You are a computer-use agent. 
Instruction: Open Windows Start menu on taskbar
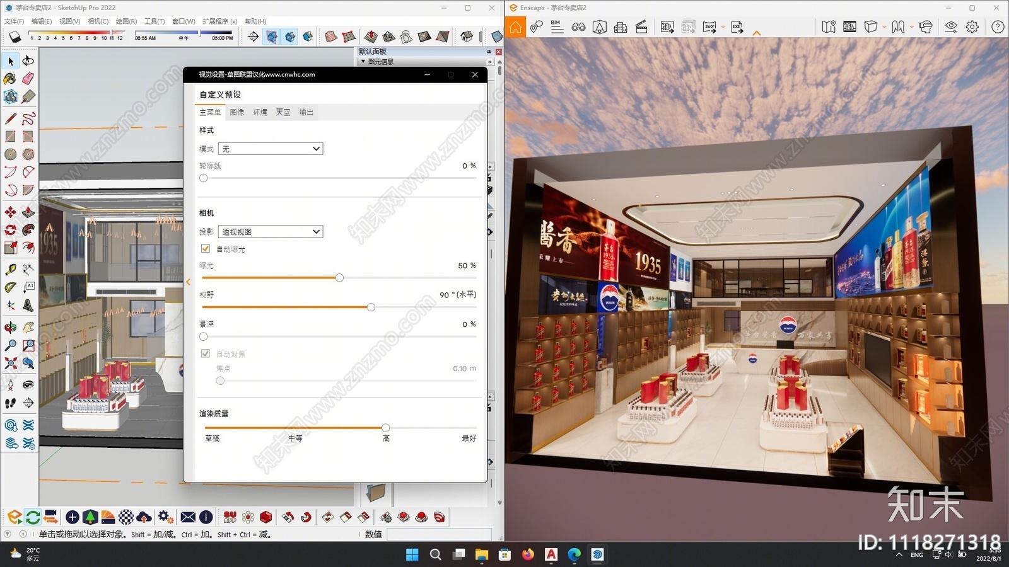[x=412, y=554]
